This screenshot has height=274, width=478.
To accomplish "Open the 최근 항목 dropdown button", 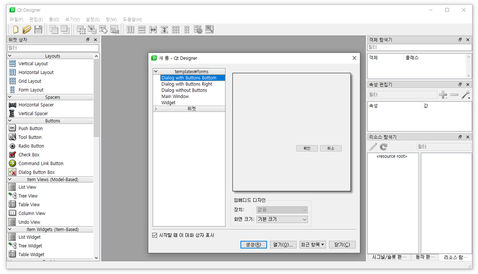I will point(313,244).
